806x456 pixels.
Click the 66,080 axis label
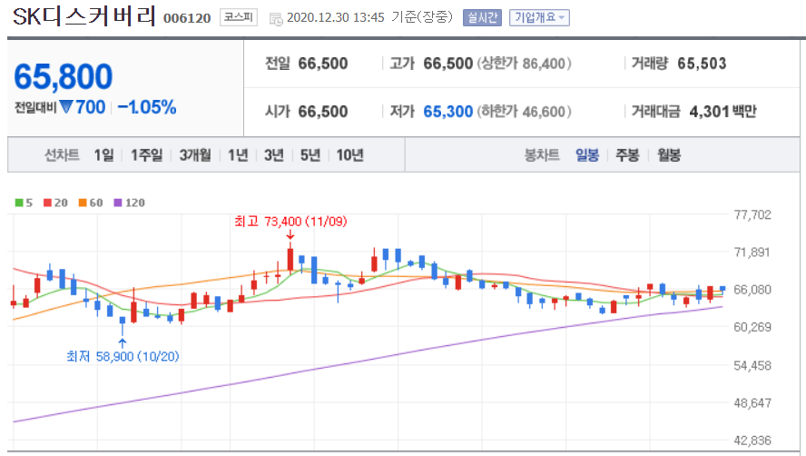[x=752, y=290]
